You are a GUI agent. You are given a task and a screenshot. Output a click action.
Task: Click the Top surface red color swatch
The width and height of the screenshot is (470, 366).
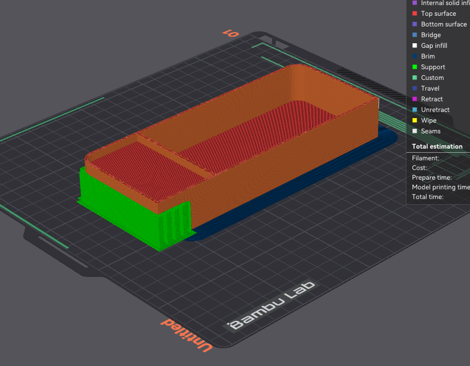pos(415,14)
